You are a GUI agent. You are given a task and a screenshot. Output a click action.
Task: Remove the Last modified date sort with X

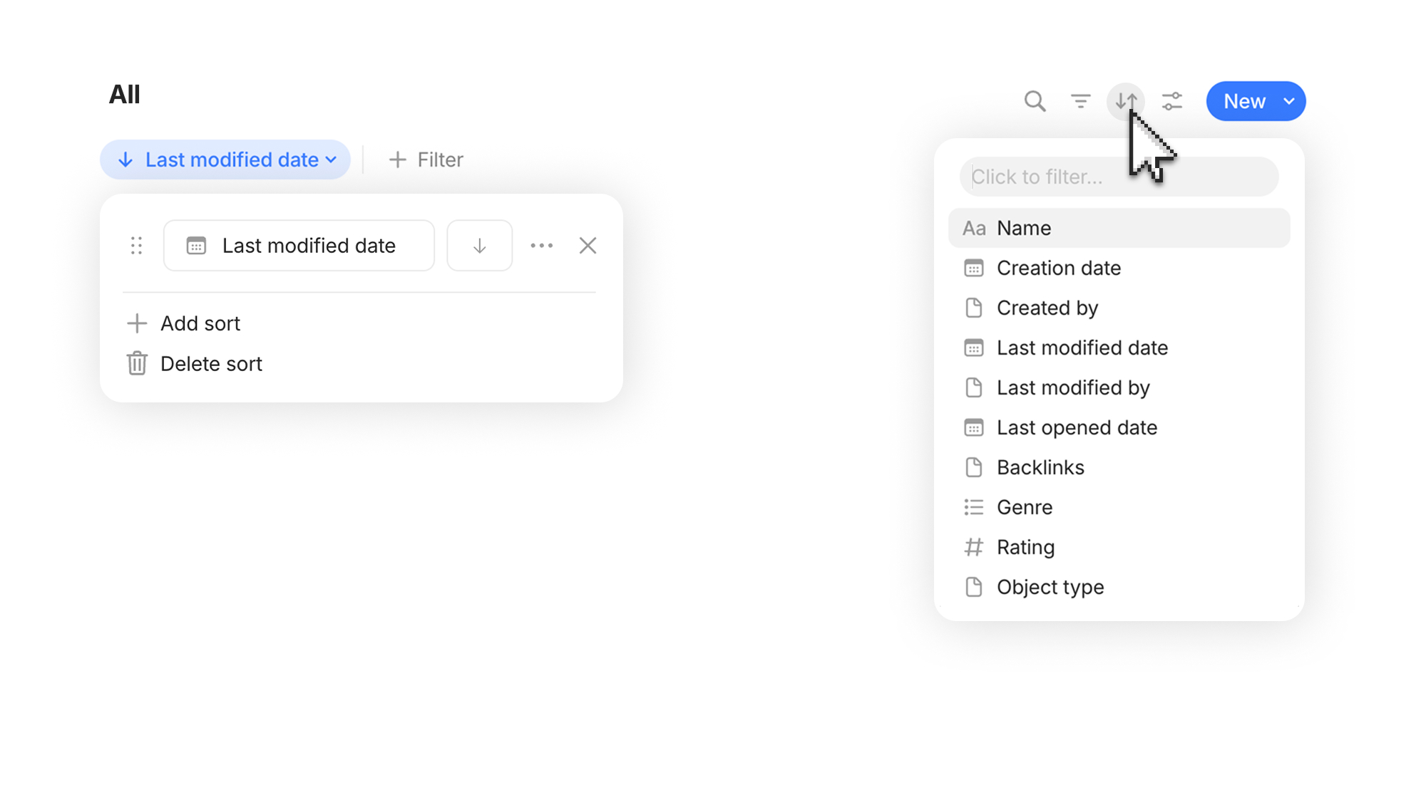[588, 246]
